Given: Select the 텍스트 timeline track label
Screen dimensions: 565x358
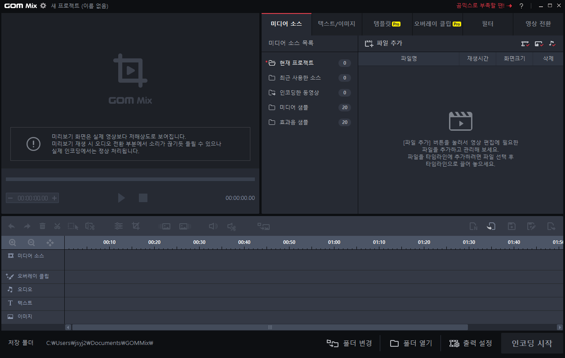Looking at the screenshot, I should click(x=33, y=304).
